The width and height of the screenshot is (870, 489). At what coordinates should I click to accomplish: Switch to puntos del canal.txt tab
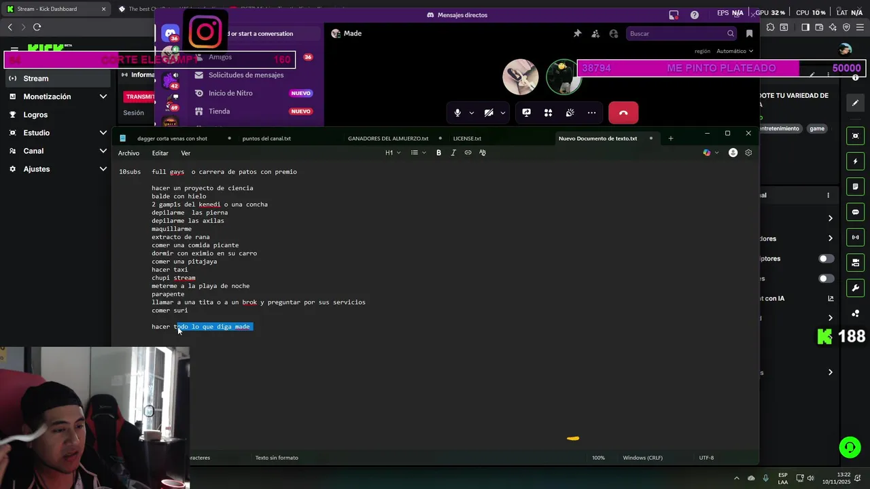(266, 139)
